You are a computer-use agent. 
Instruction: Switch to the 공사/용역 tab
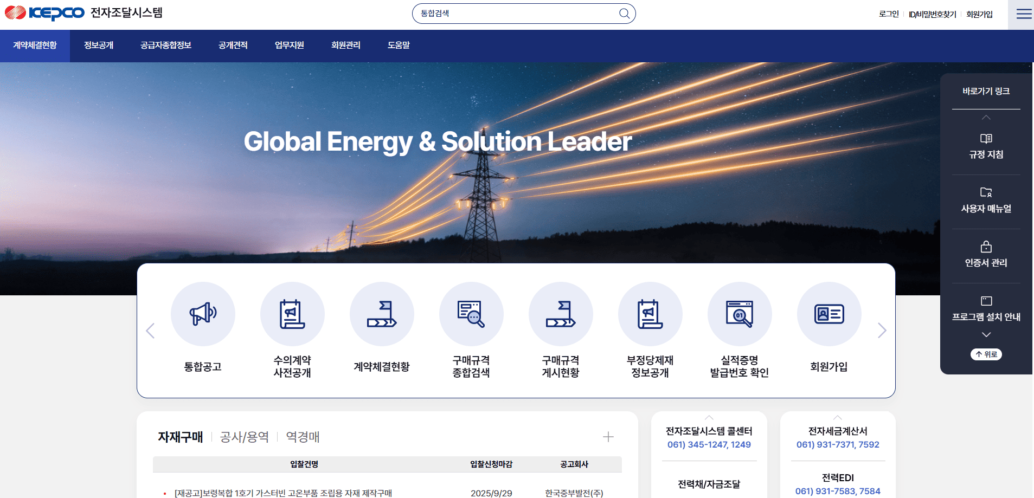pos(244,437)
